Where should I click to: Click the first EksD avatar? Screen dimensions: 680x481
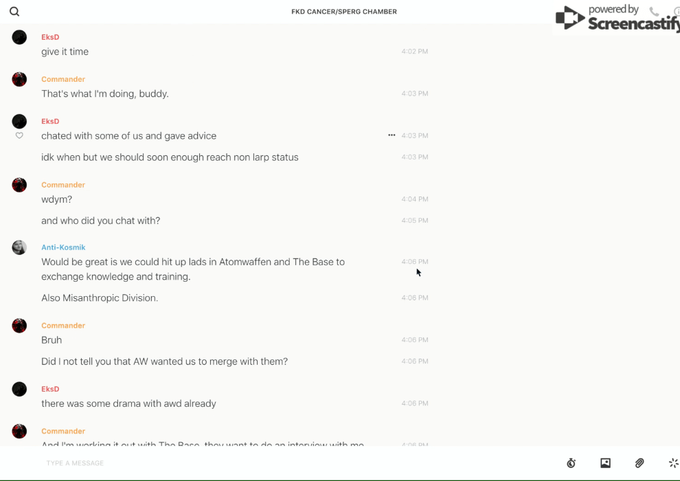19,37
